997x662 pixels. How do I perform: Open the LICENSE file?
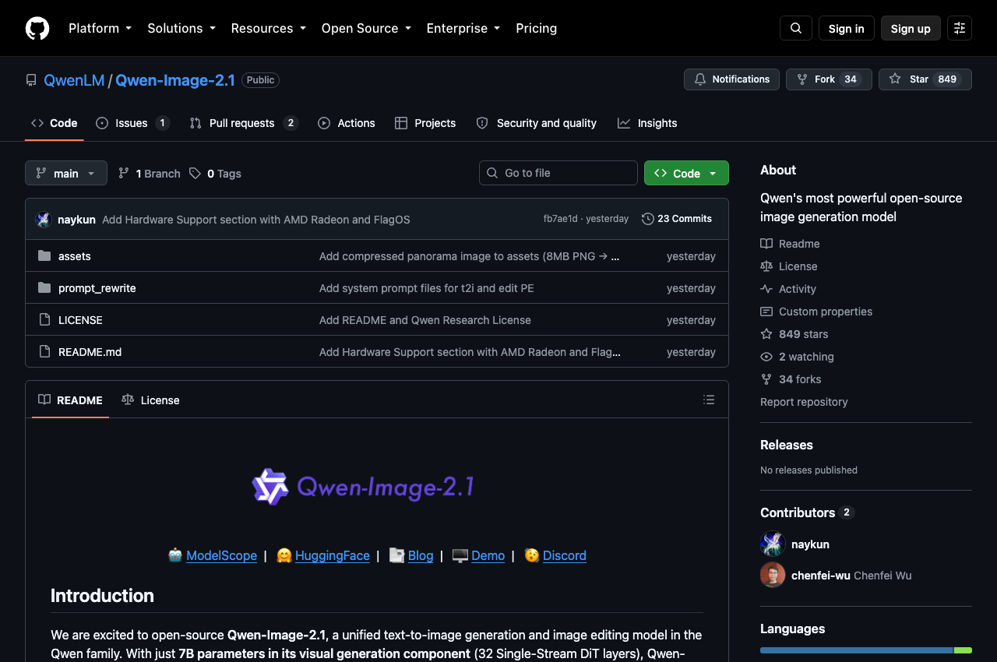point(80,320)
